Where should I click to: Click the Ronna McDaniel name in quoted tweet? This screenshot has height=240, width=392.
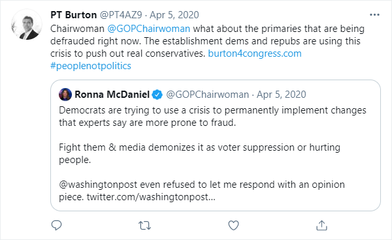112,95
